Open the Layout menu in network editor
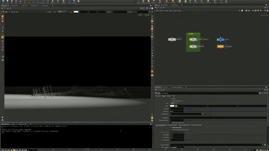Viewport: 269px width, 151px height. click(x=175, y=11)
